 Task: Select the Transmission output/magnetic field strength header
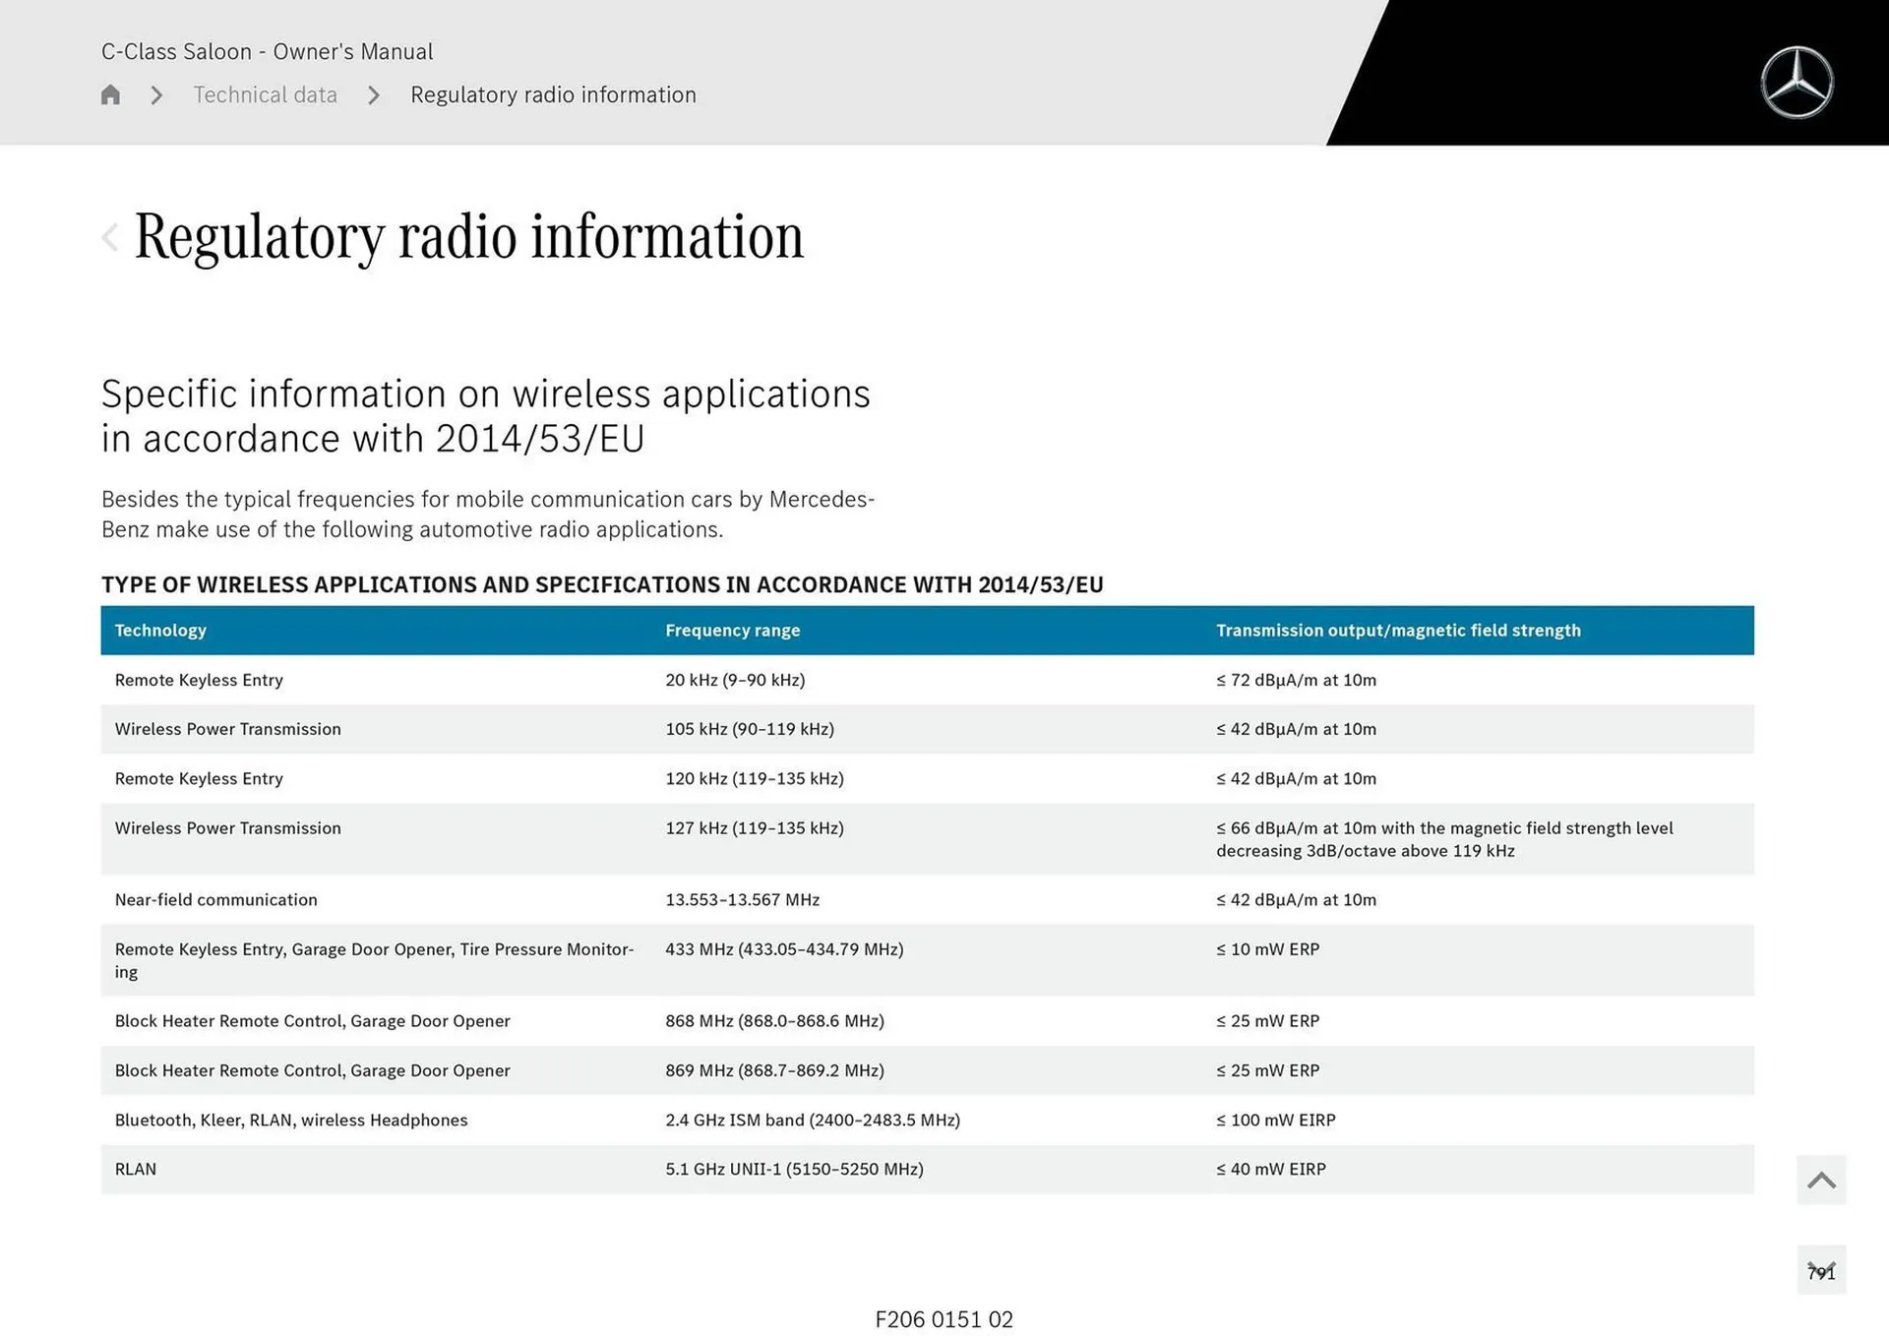tap(1399, 630)
